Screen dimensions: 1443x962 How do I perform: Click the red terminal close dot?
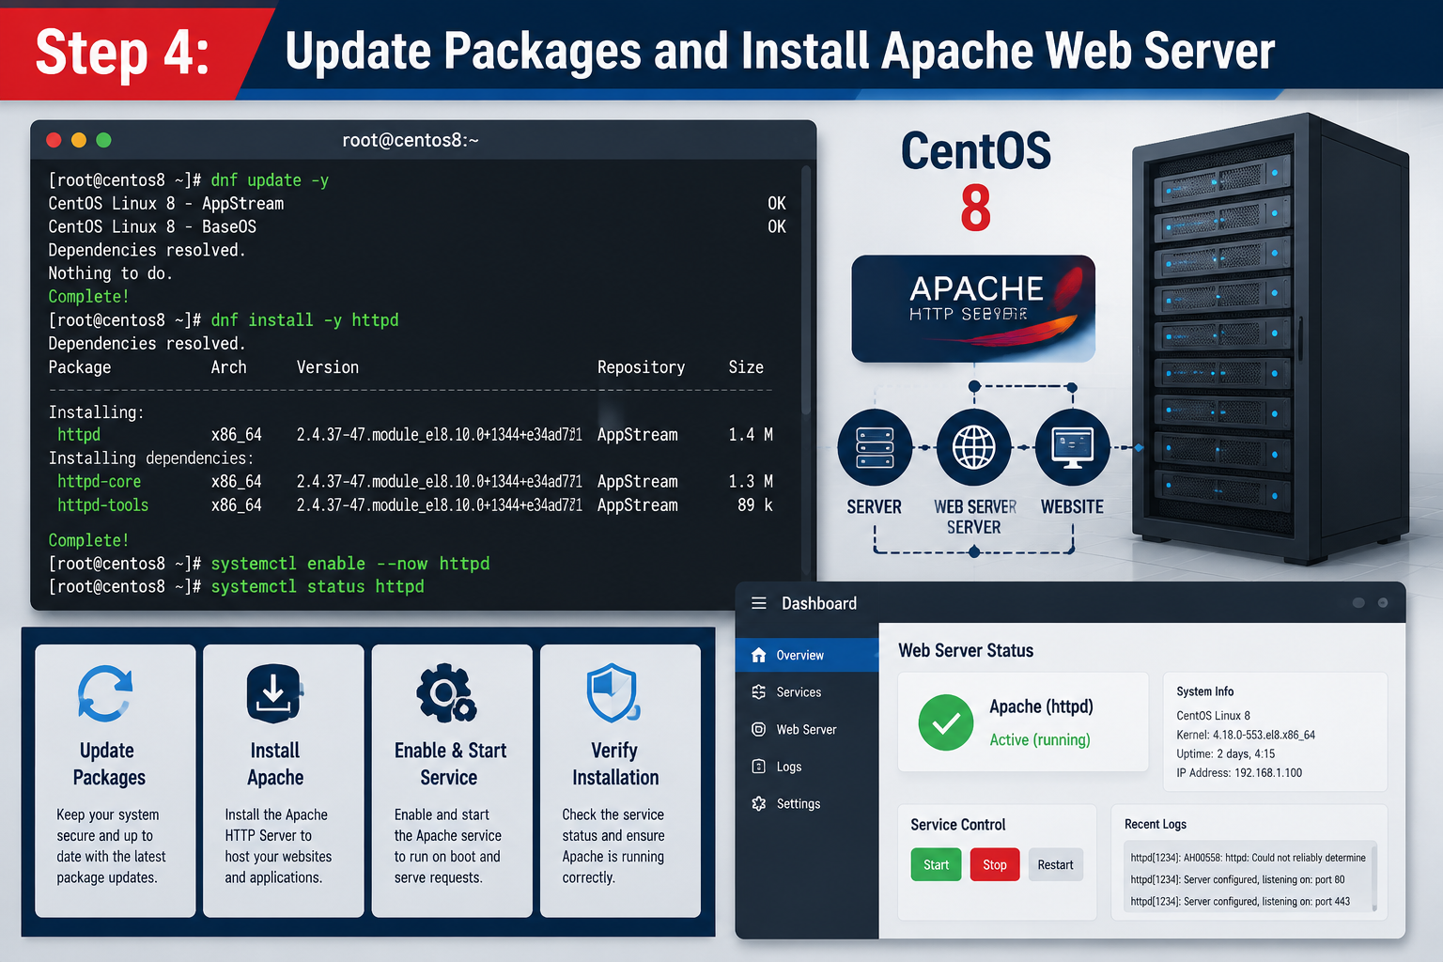tap(54, 140)
